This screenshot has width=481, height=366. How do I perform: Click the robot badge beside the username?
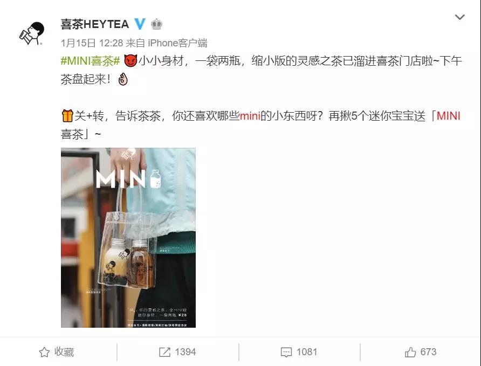(x=156, y=24)
